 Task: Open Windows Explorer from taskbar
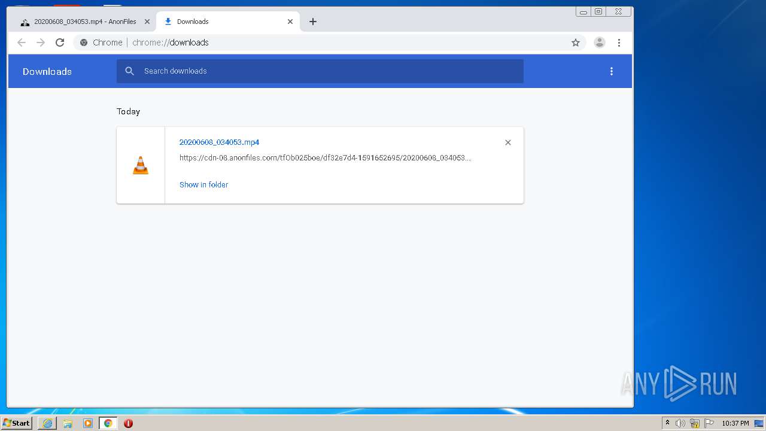click(x=68, y=423)
